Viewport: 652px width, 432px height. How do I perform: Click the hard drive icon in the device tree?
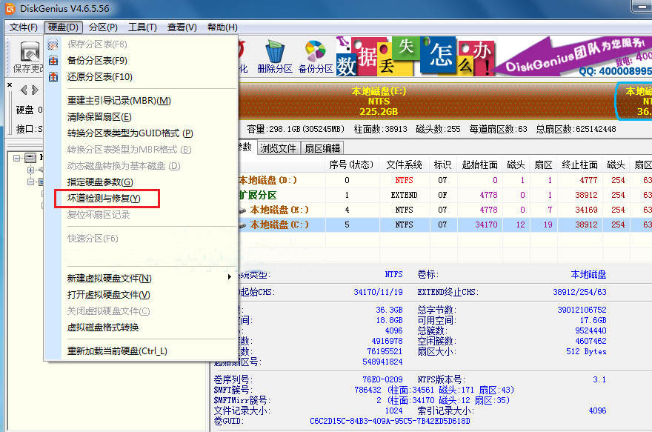[x=30, y=157]
